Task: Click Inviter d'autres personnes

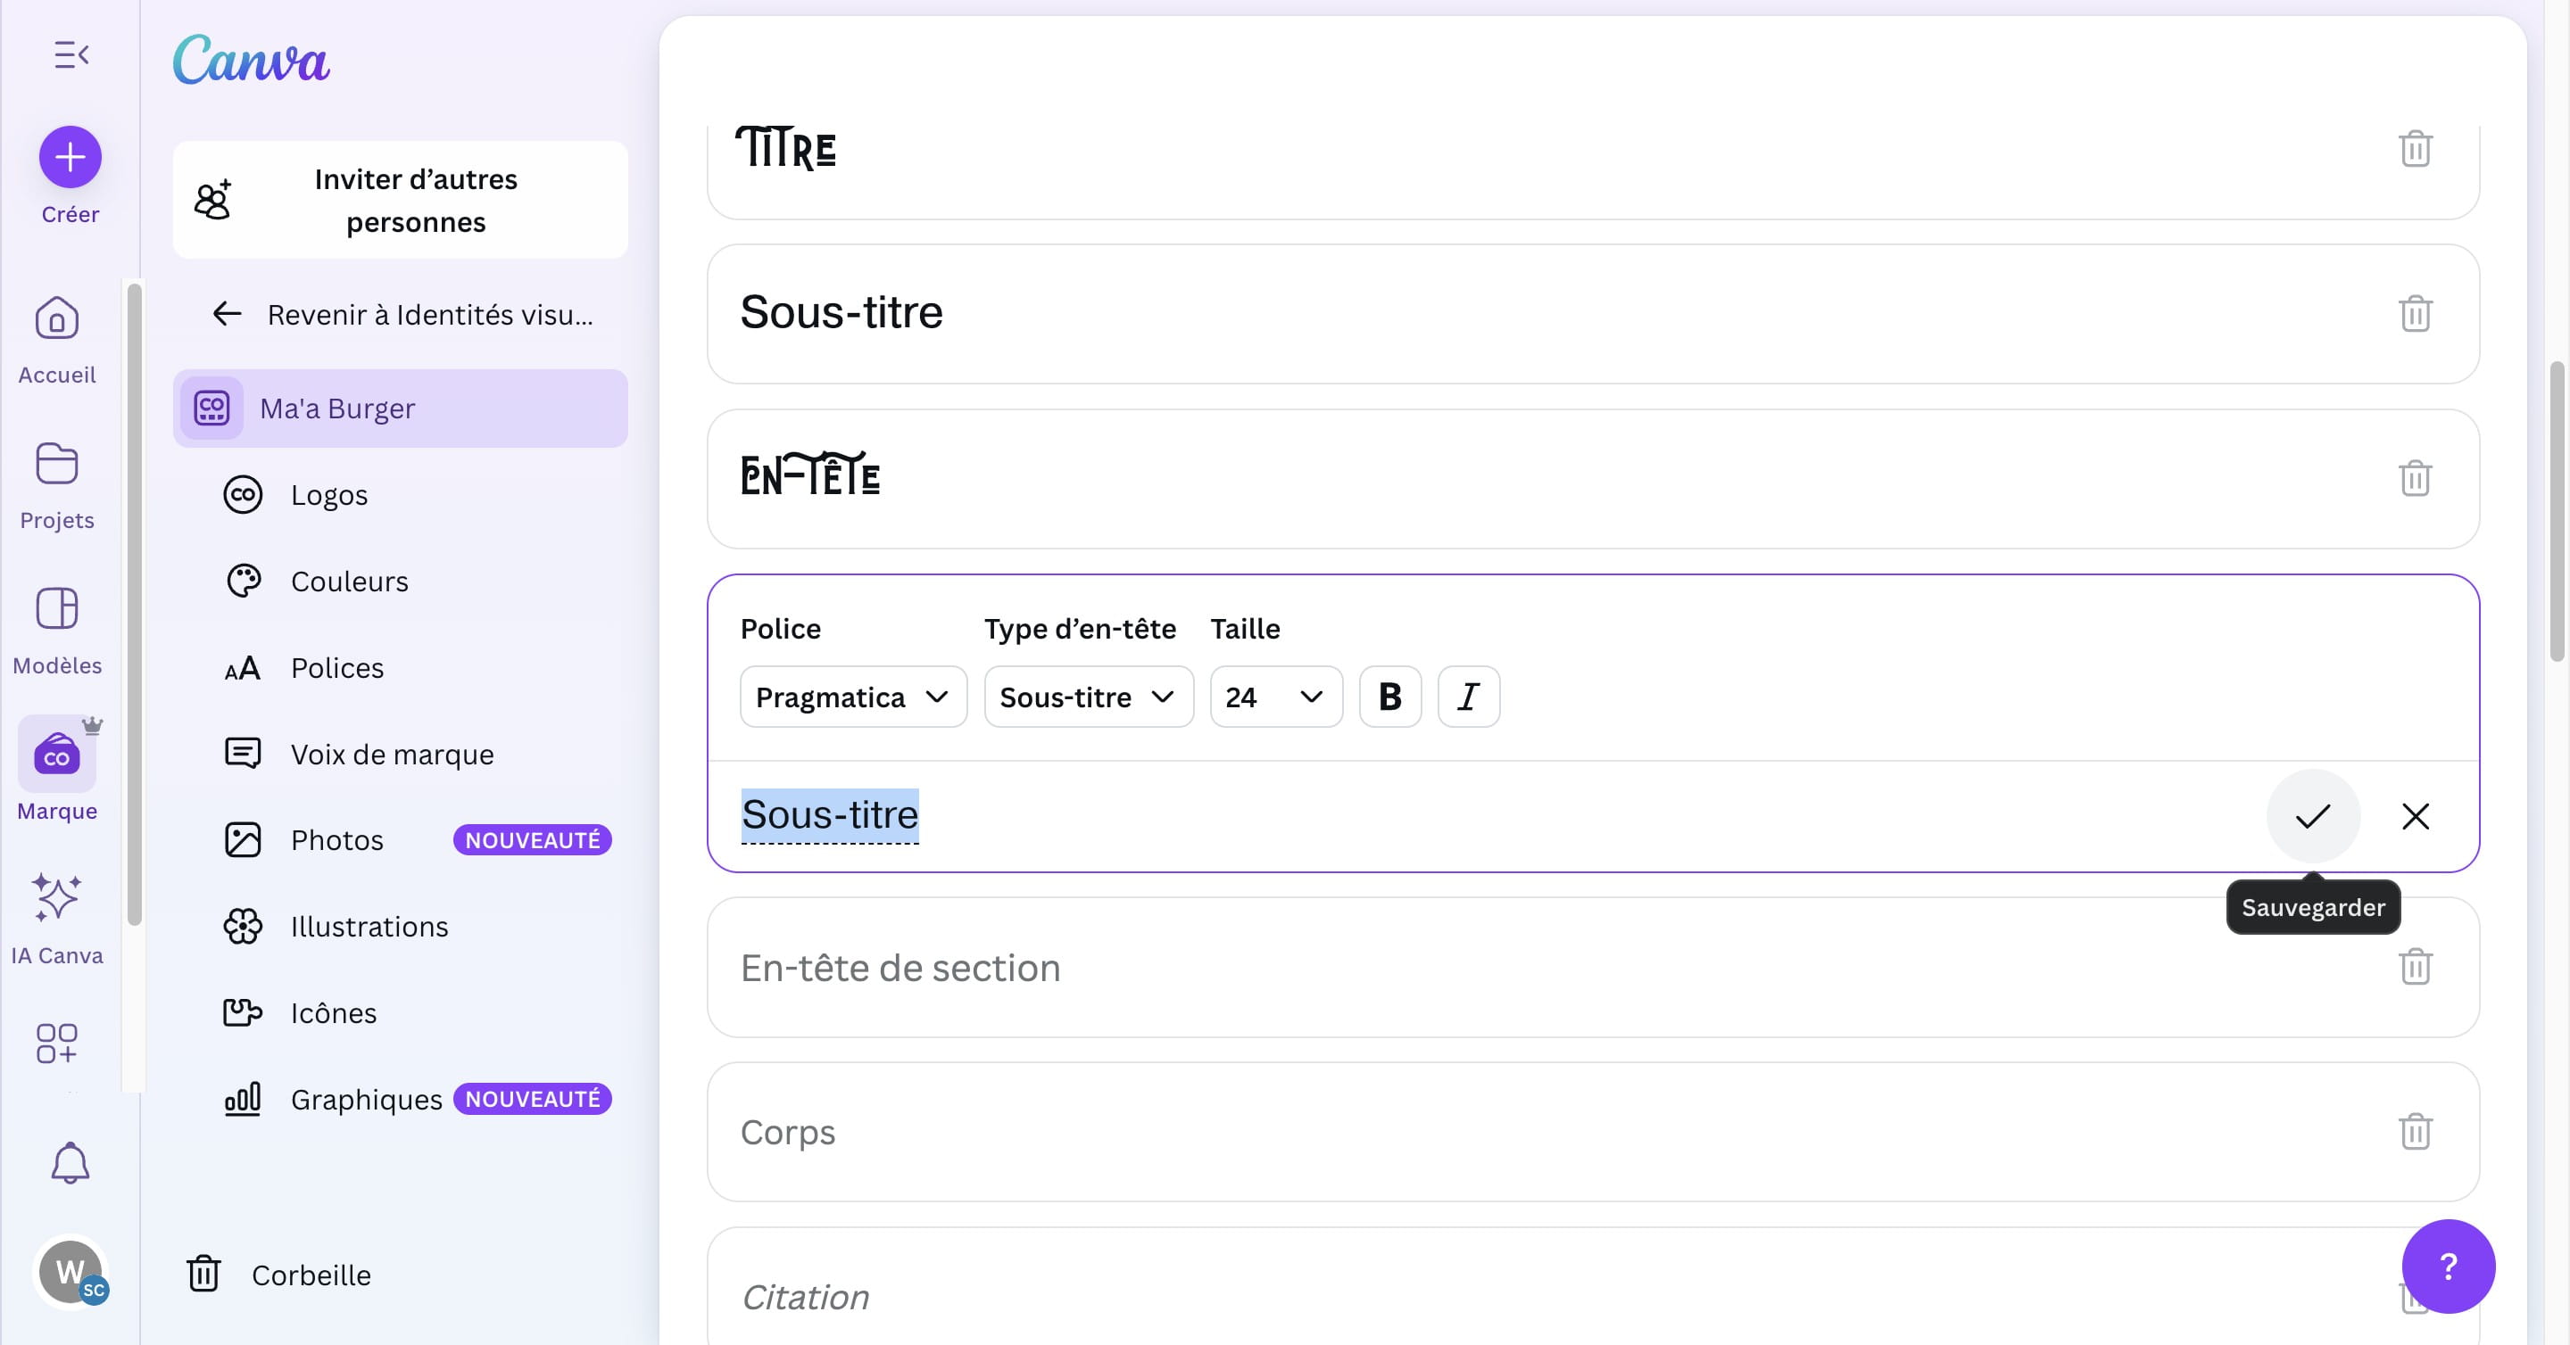Action: [400, 200]
